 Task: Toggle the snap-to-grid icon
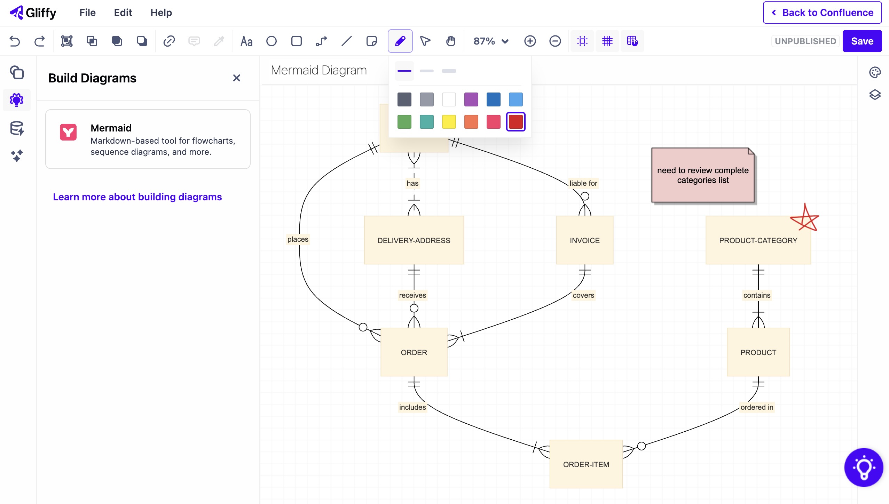click(632, 41)
